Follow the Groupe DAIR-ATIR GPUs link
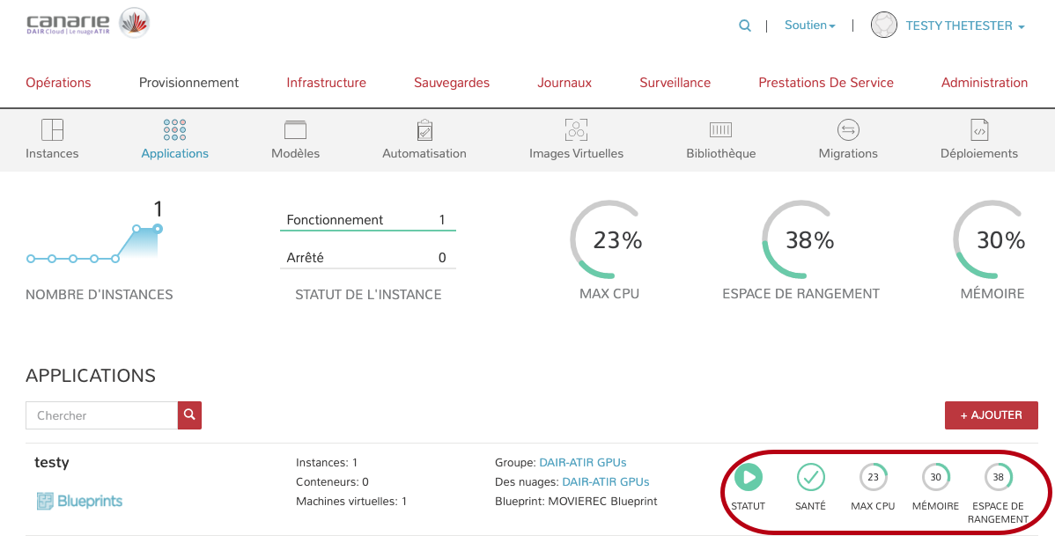This screenshot has width=1055, height=543. 582,462
